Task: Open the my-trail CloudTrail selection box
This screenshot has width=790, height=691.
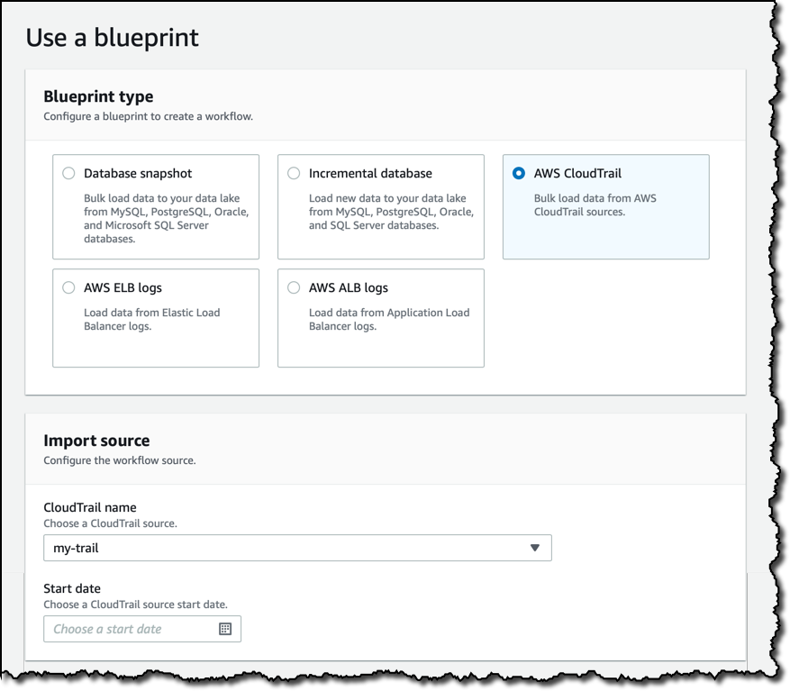Action: pos(298,548)
